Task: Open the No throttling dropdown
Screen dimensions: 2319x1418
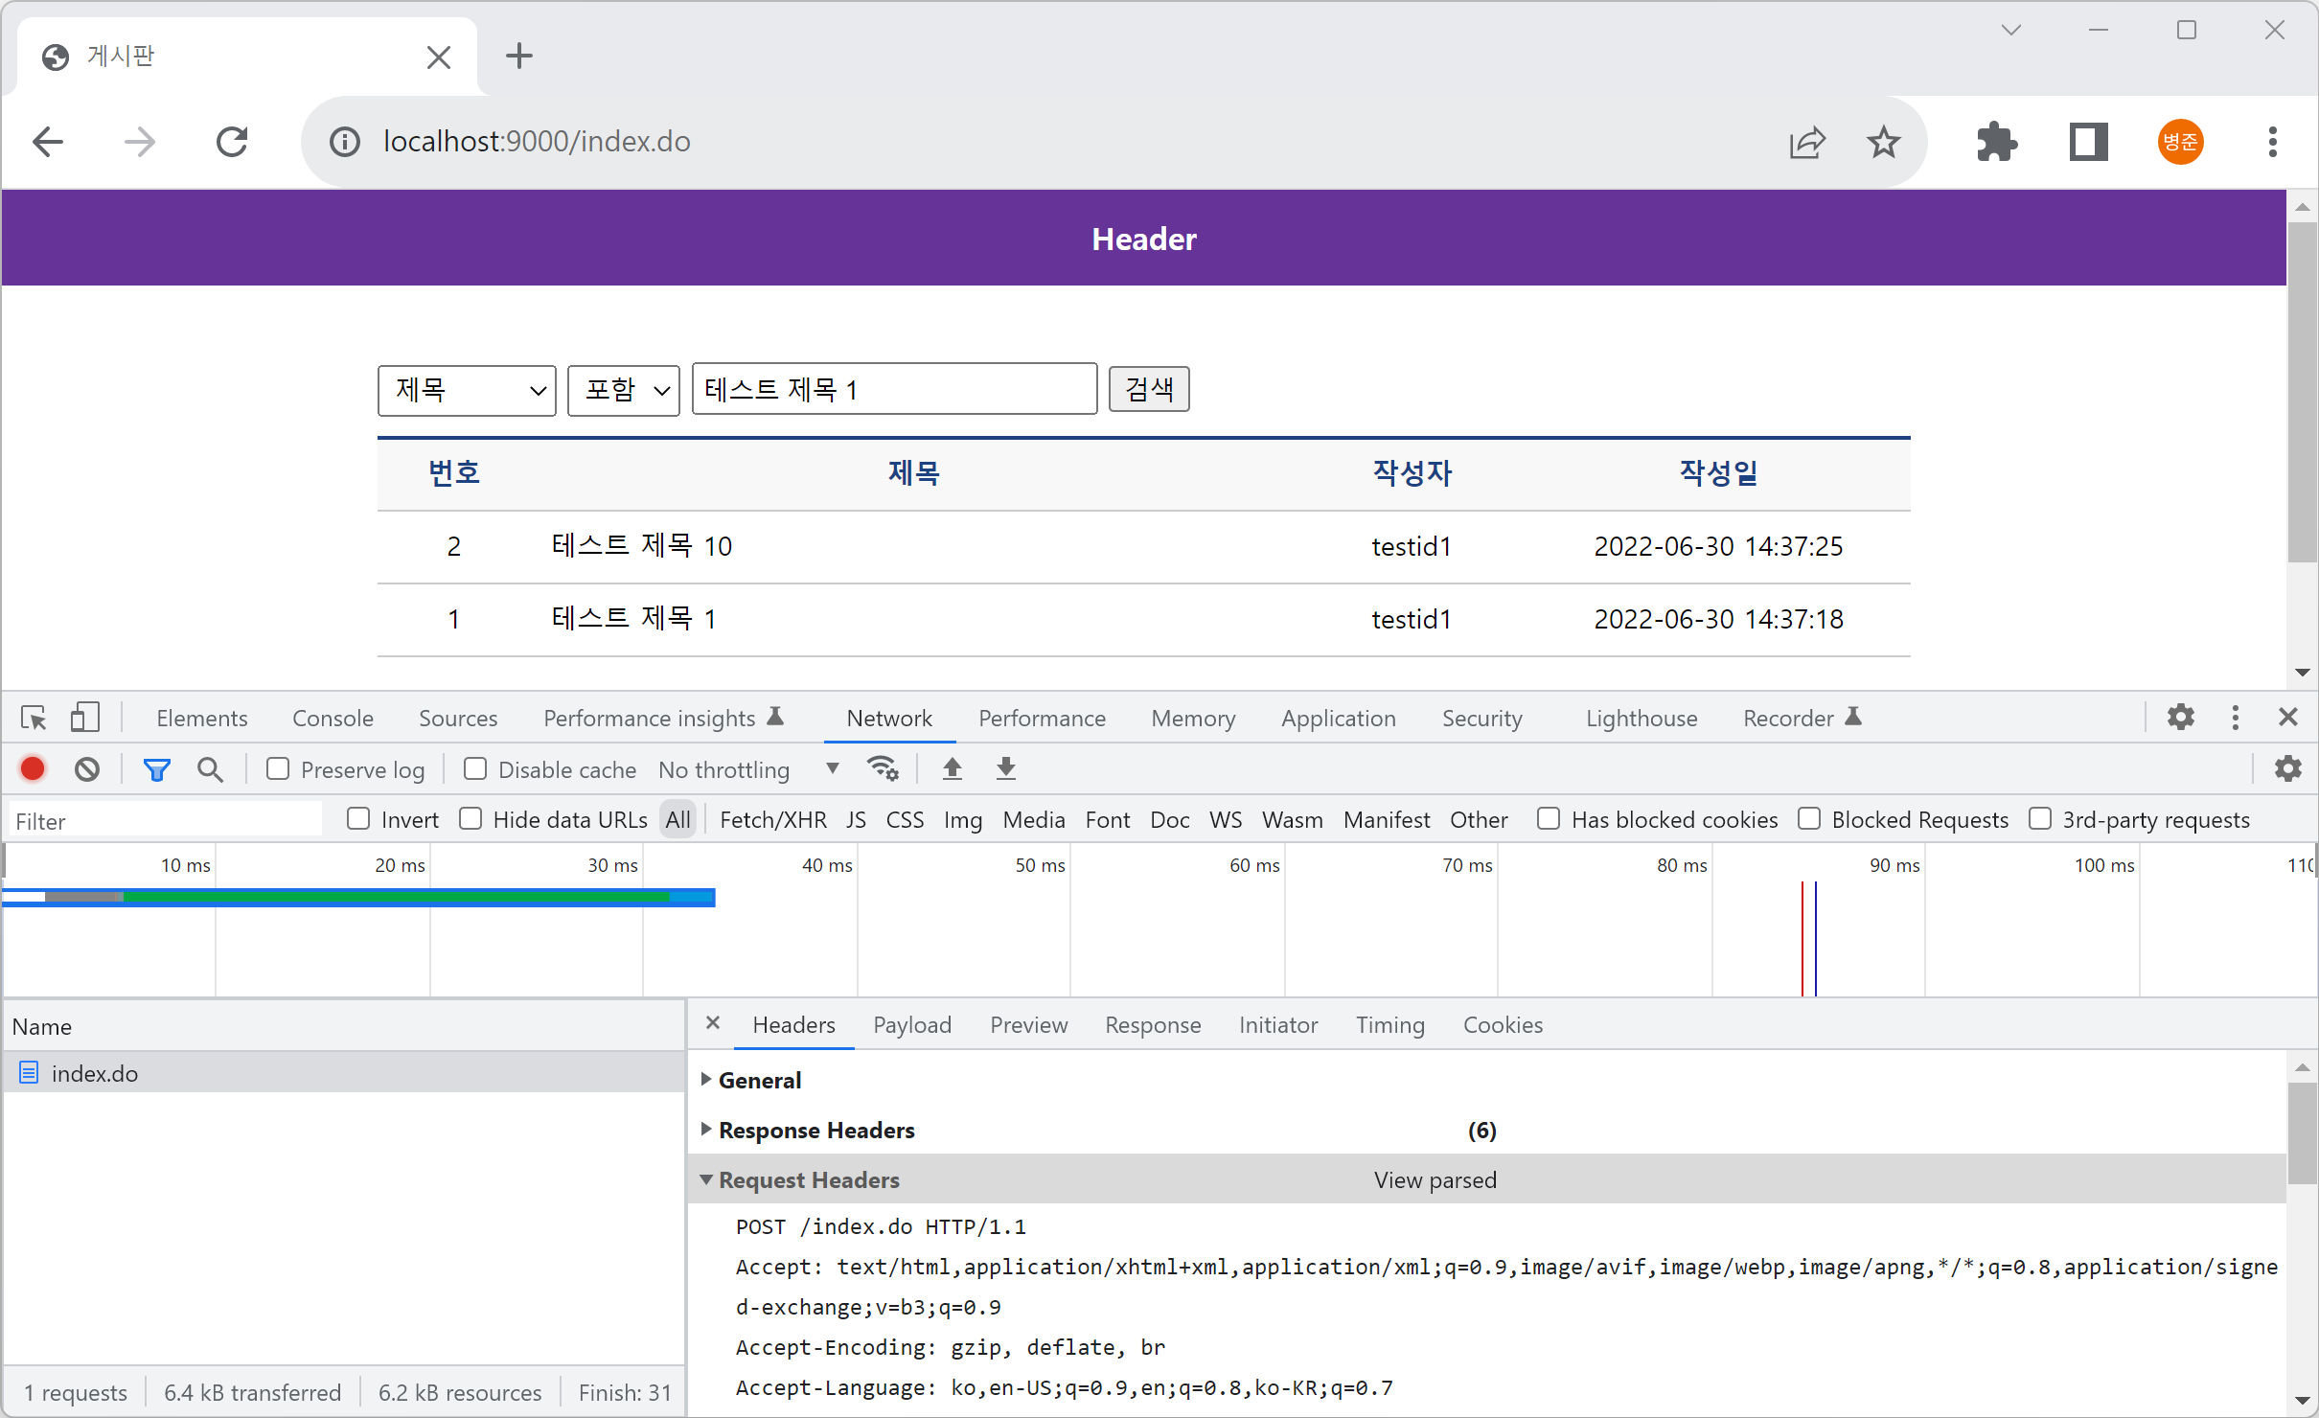Action: click(748, 769)
